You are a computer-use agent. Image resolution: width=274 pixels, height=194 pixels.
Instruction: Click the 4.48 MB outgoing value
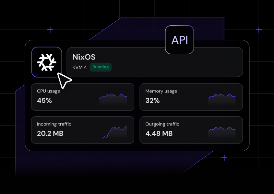[159, 134]
